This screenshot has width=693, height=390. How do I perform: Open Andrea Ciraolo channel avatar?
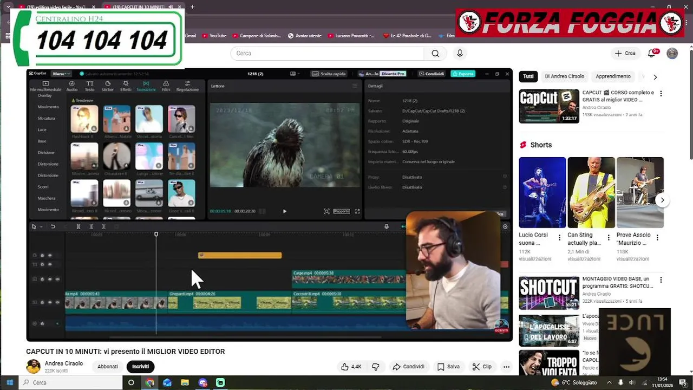[33, 367]
